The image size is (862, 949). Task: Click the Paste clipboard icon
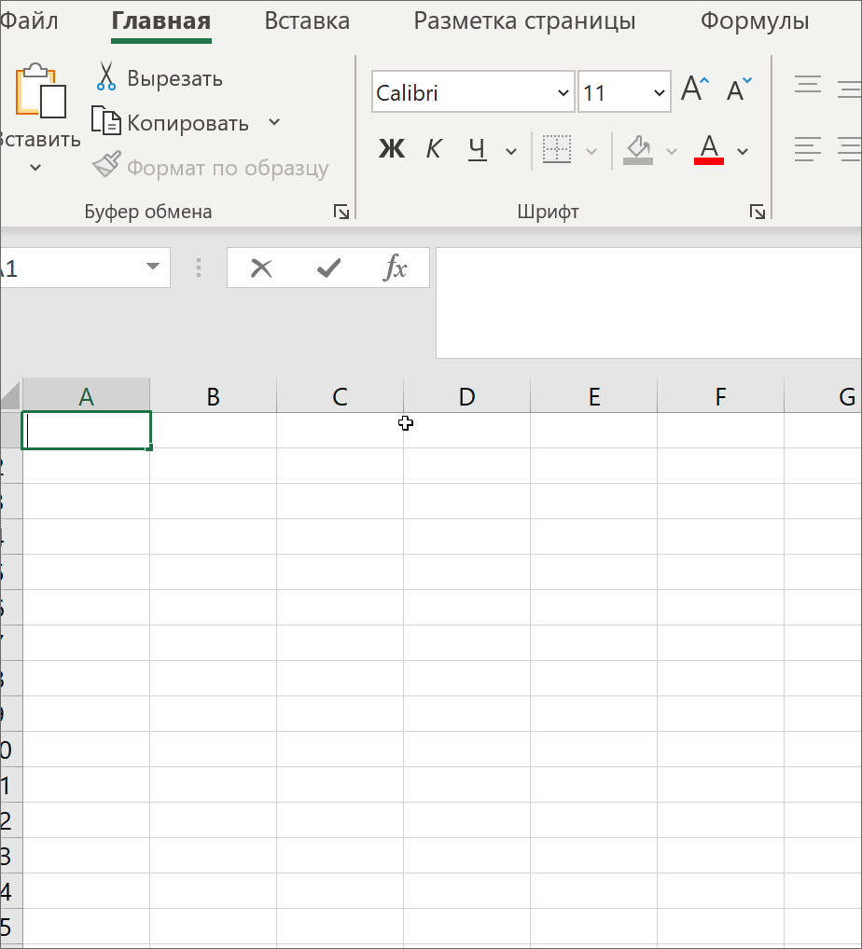coord(40,90)
